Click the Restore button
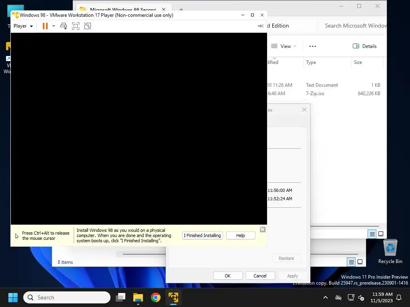This screenshot has height=307, width=410. tap(286, 258)
